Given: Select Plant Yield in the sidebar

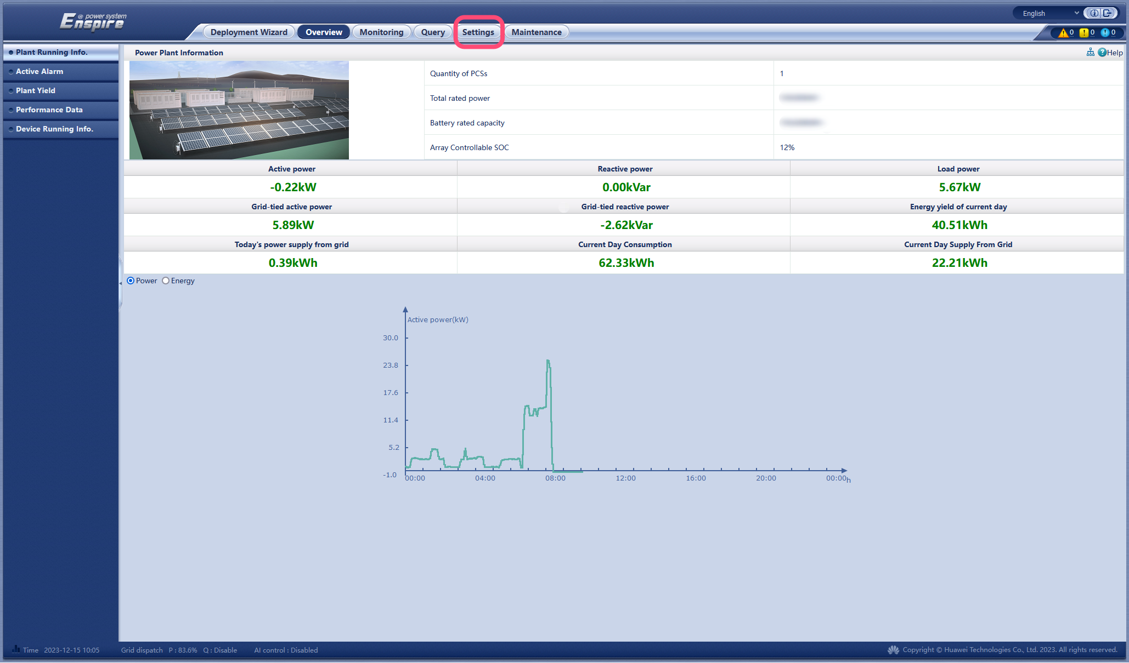Looking at the screenshot, I should tap(36, 90).
